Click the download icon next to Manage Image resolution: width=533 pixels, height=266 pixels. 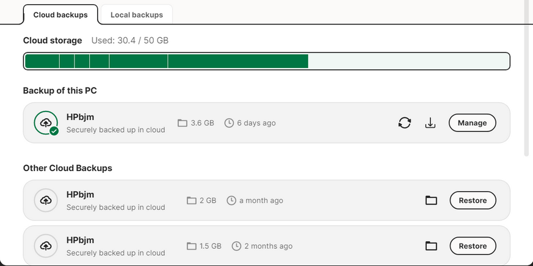430,123
